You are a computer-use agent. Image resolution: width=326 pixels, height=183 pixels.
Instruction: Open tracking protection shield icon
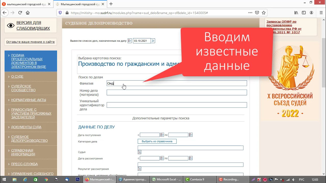point(60,13)
